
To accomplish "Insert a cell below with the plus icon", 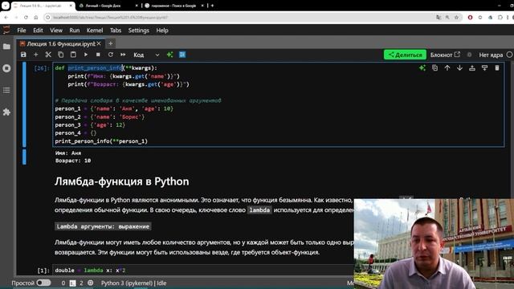I will [35, 55].
